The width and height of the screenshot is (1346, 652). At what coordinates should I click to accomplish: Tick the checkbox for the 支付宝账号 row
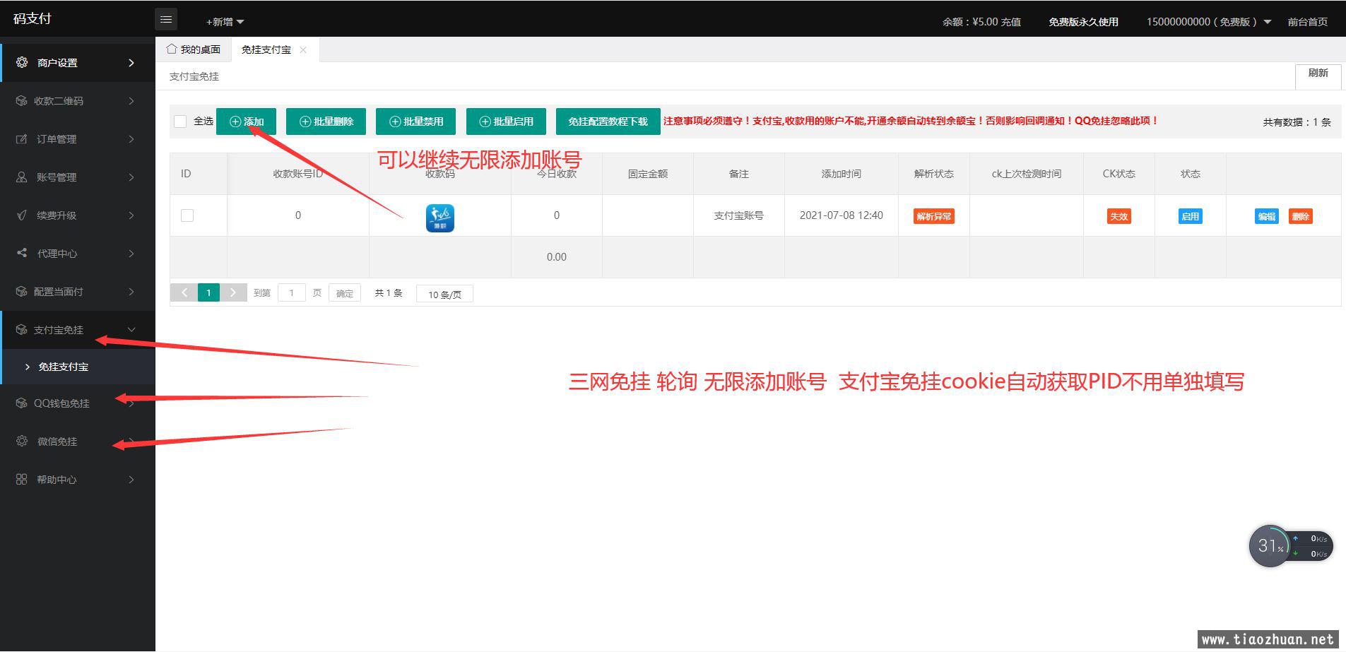[187, 215]
